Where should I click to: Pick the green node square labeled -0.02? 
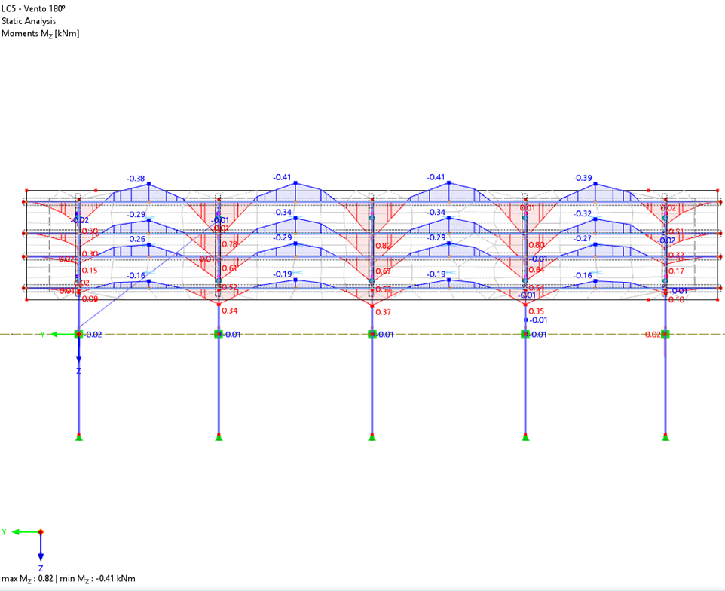pyautogui.click(x=78, y=334)
